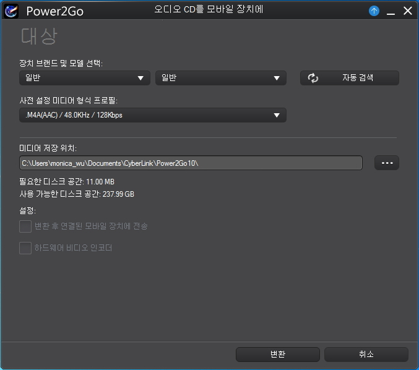Click the 오디오 CD를 모바일 장치에 title text
Screen dimensions: 419x370
point(209,10)
